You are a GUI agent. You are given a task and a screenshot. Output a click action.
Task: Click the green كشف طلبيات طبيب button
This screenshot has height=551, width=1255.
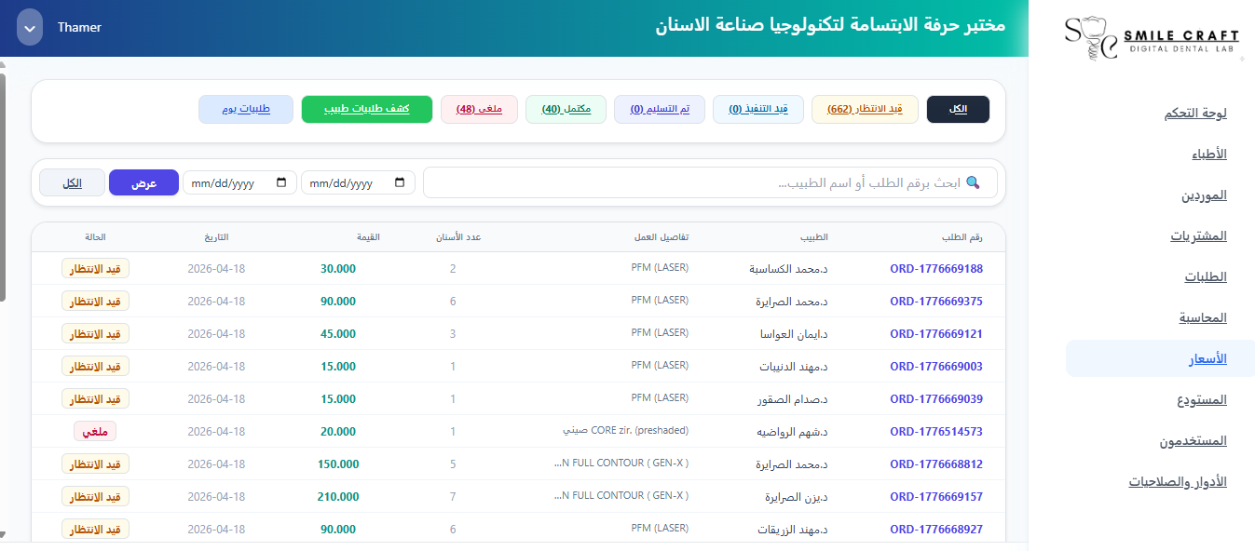coord(367,109)
